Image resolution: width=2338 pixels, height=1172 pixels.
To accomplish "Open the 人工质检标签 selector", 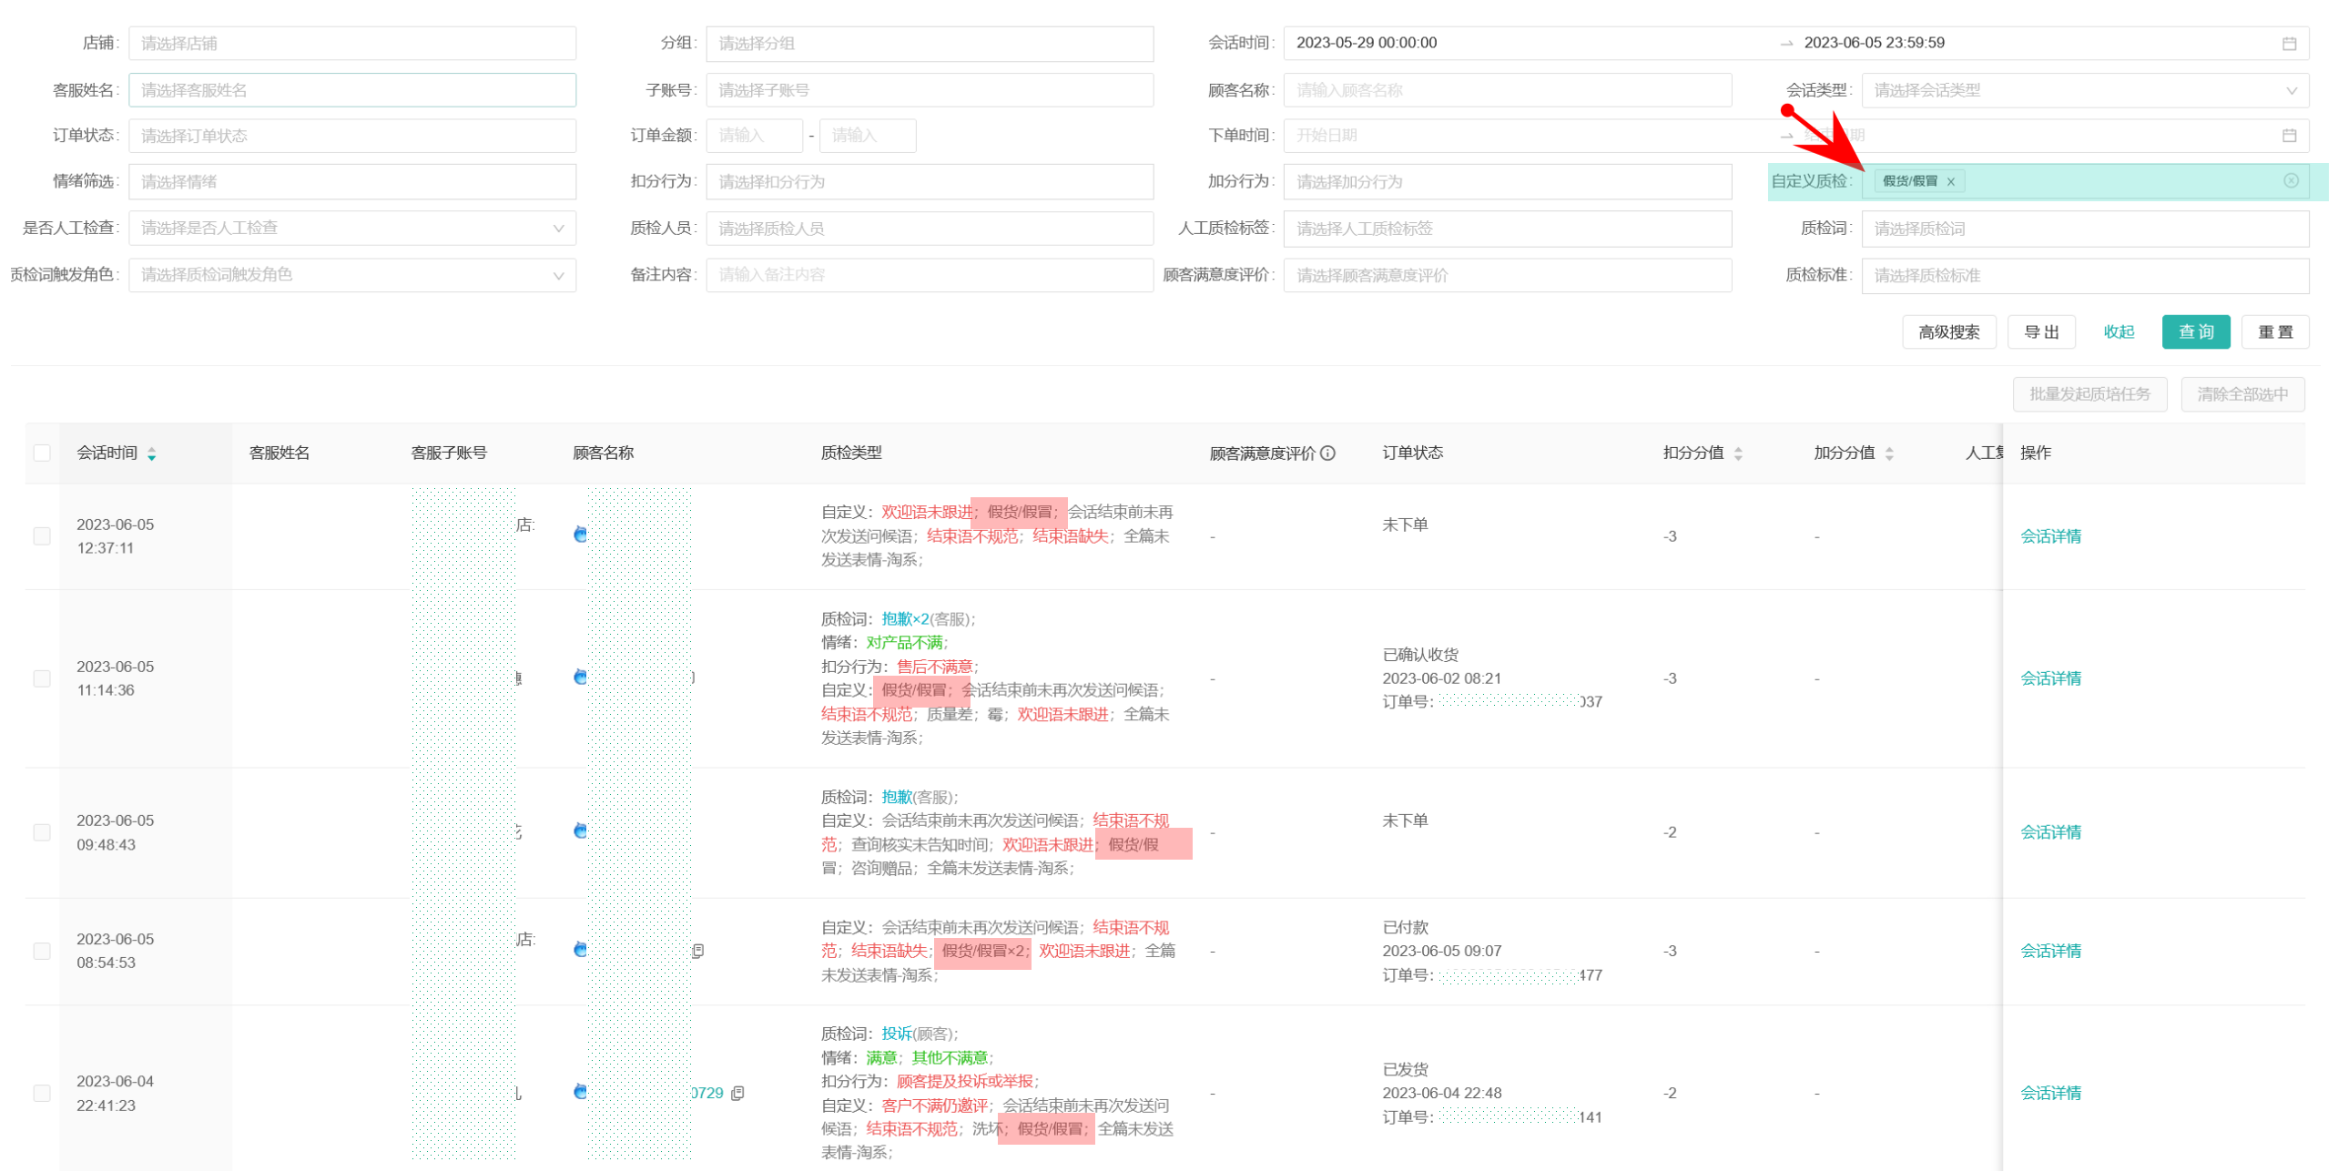I will pos(1508,229).
